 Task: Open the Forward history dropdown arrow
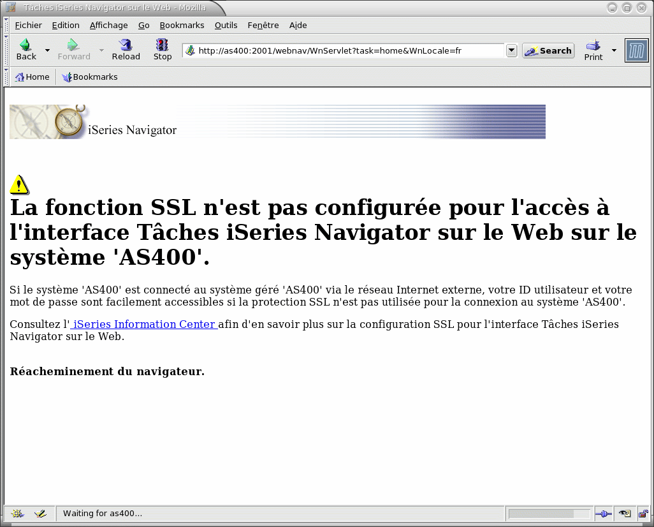[101, 50]
